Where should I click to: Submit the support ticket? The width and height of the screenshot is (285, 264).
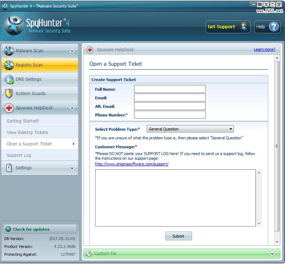tap(178, 236)
